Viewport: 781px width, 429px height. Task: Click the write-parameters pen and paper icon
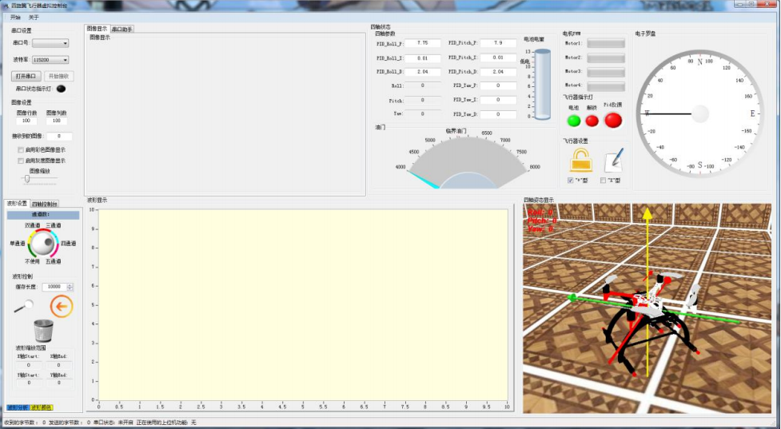pos(613,161)
